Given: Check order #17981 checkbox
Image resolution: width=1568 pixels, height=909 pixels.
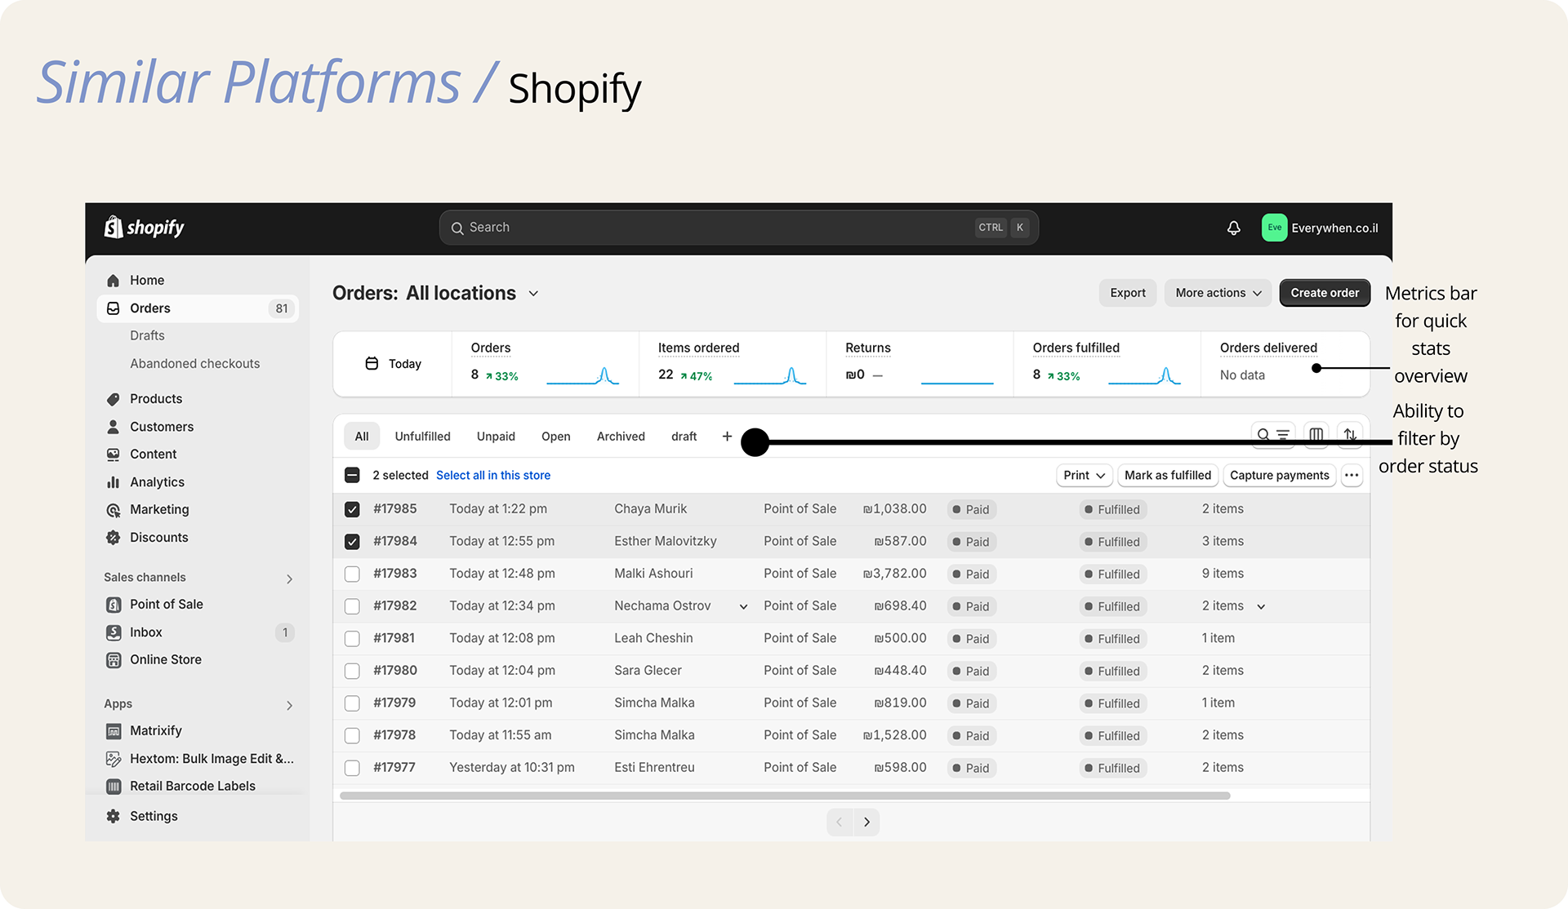Looking at the screenshot, I should [352, 639].
